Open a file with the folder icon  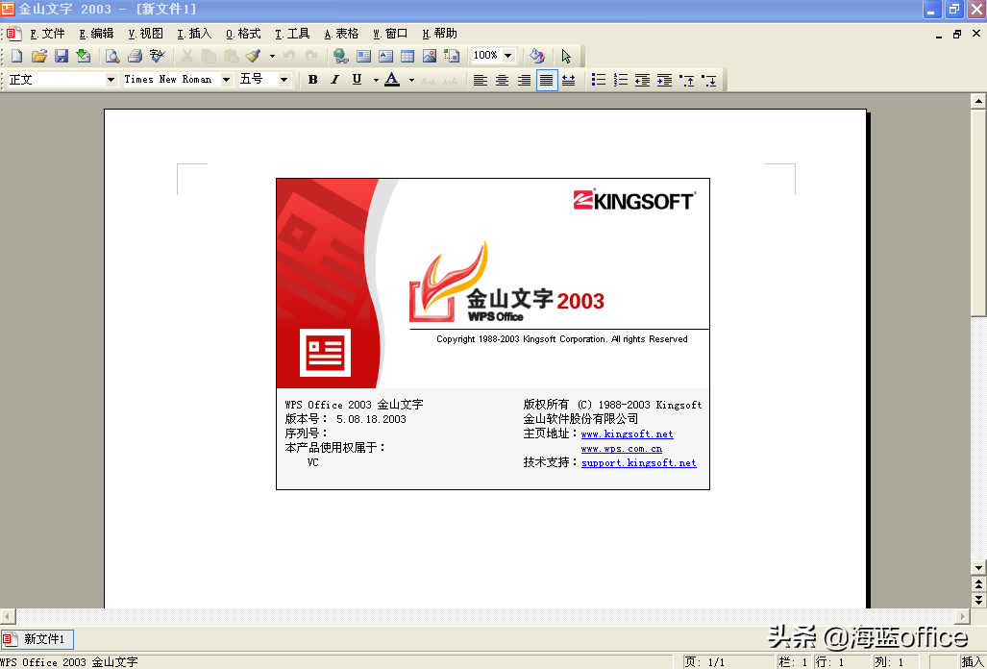39,56
